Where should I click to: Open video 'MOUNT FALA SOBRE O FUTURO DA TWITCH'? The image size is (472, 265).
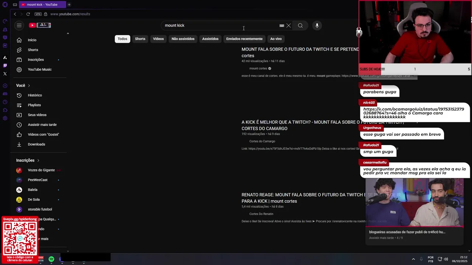tap(300, 52)
